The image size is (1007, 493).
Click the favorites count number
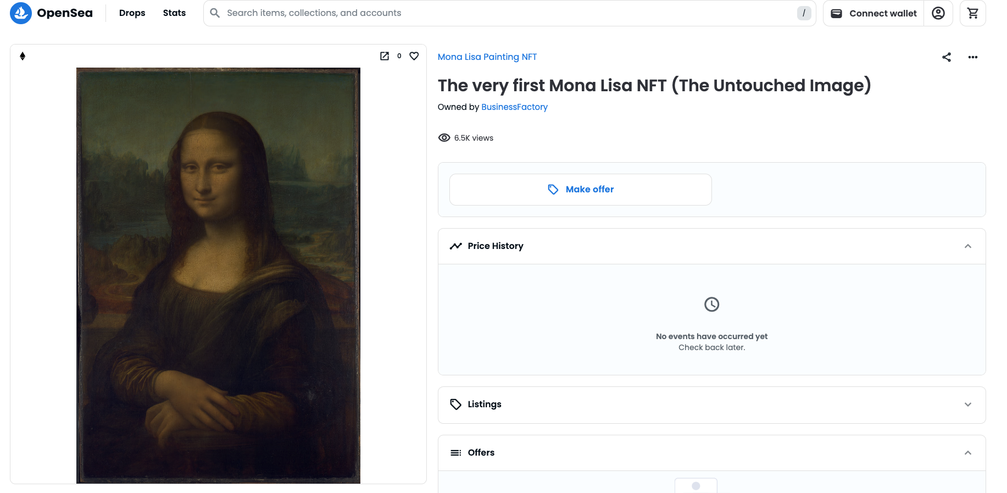point(399,56)
